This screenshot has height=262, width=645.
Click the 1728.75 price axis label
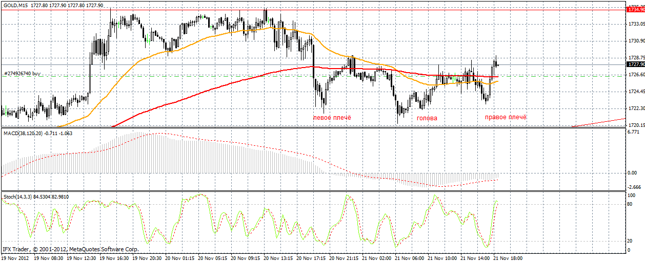pyautogui.click(x=636, y=58)
